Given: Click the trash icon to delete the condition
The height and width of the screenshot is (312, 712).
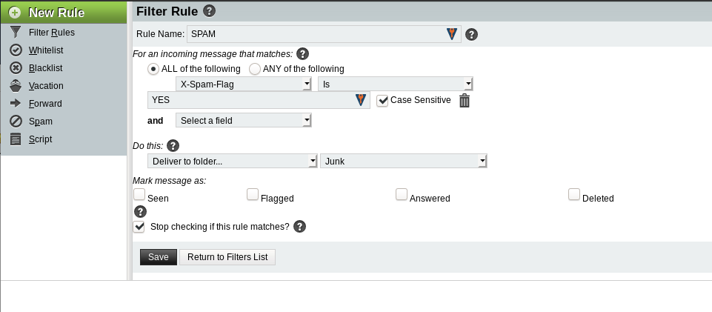Looking at the screenshot, I should [465, 101].
